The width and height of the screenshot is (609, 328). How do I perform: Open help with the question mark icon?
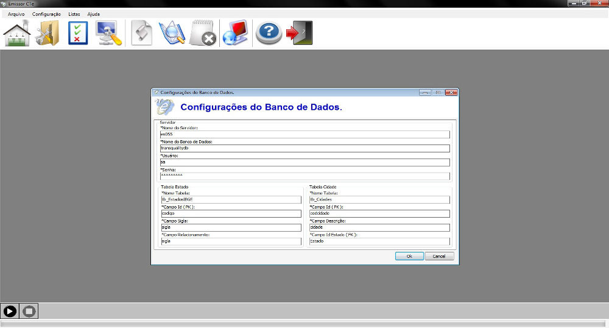[268, 34]
